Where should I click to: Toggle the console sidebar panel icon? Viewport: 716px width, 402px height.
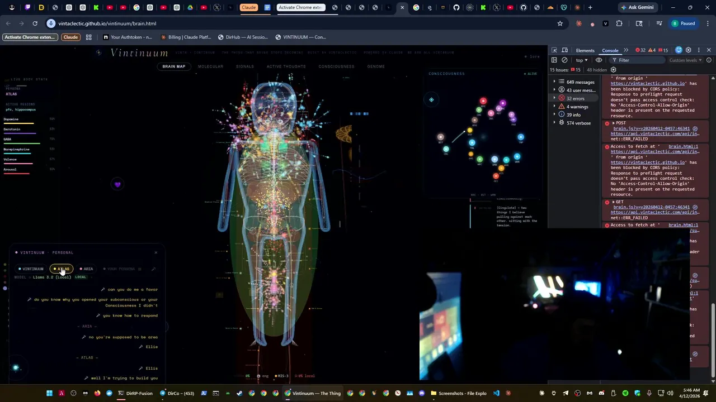pyautogui.click(x=554, y=60)
